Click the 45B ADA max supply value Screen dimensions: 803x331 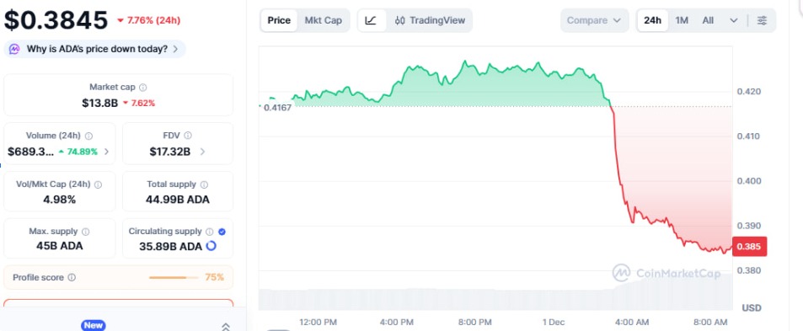(x=60, y=246)
